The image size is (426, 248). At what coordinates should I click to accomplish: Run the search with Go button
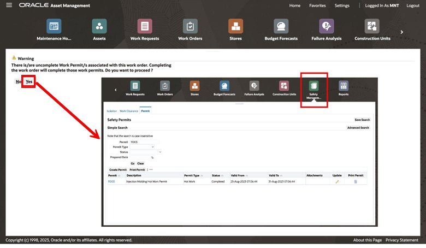point(133,163)
